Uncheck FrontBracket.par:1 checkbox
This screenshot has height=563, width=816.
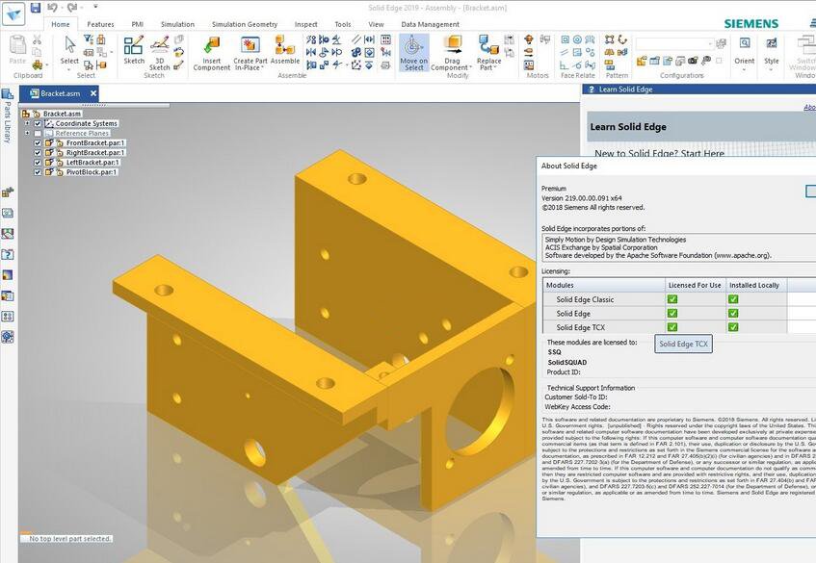38,143
